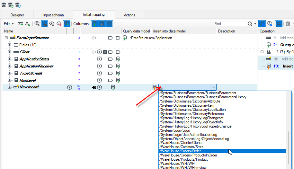This screenshot has width=294, height=169.
Task: Expand the ApplicationReceiver node
Action: (9, 66)
